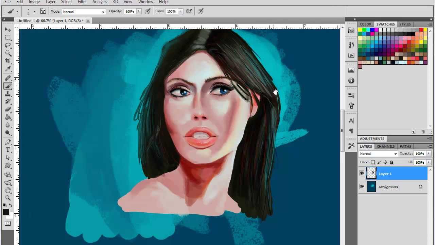
Task: Open the Actions panel icon
Action: (351, 55)
